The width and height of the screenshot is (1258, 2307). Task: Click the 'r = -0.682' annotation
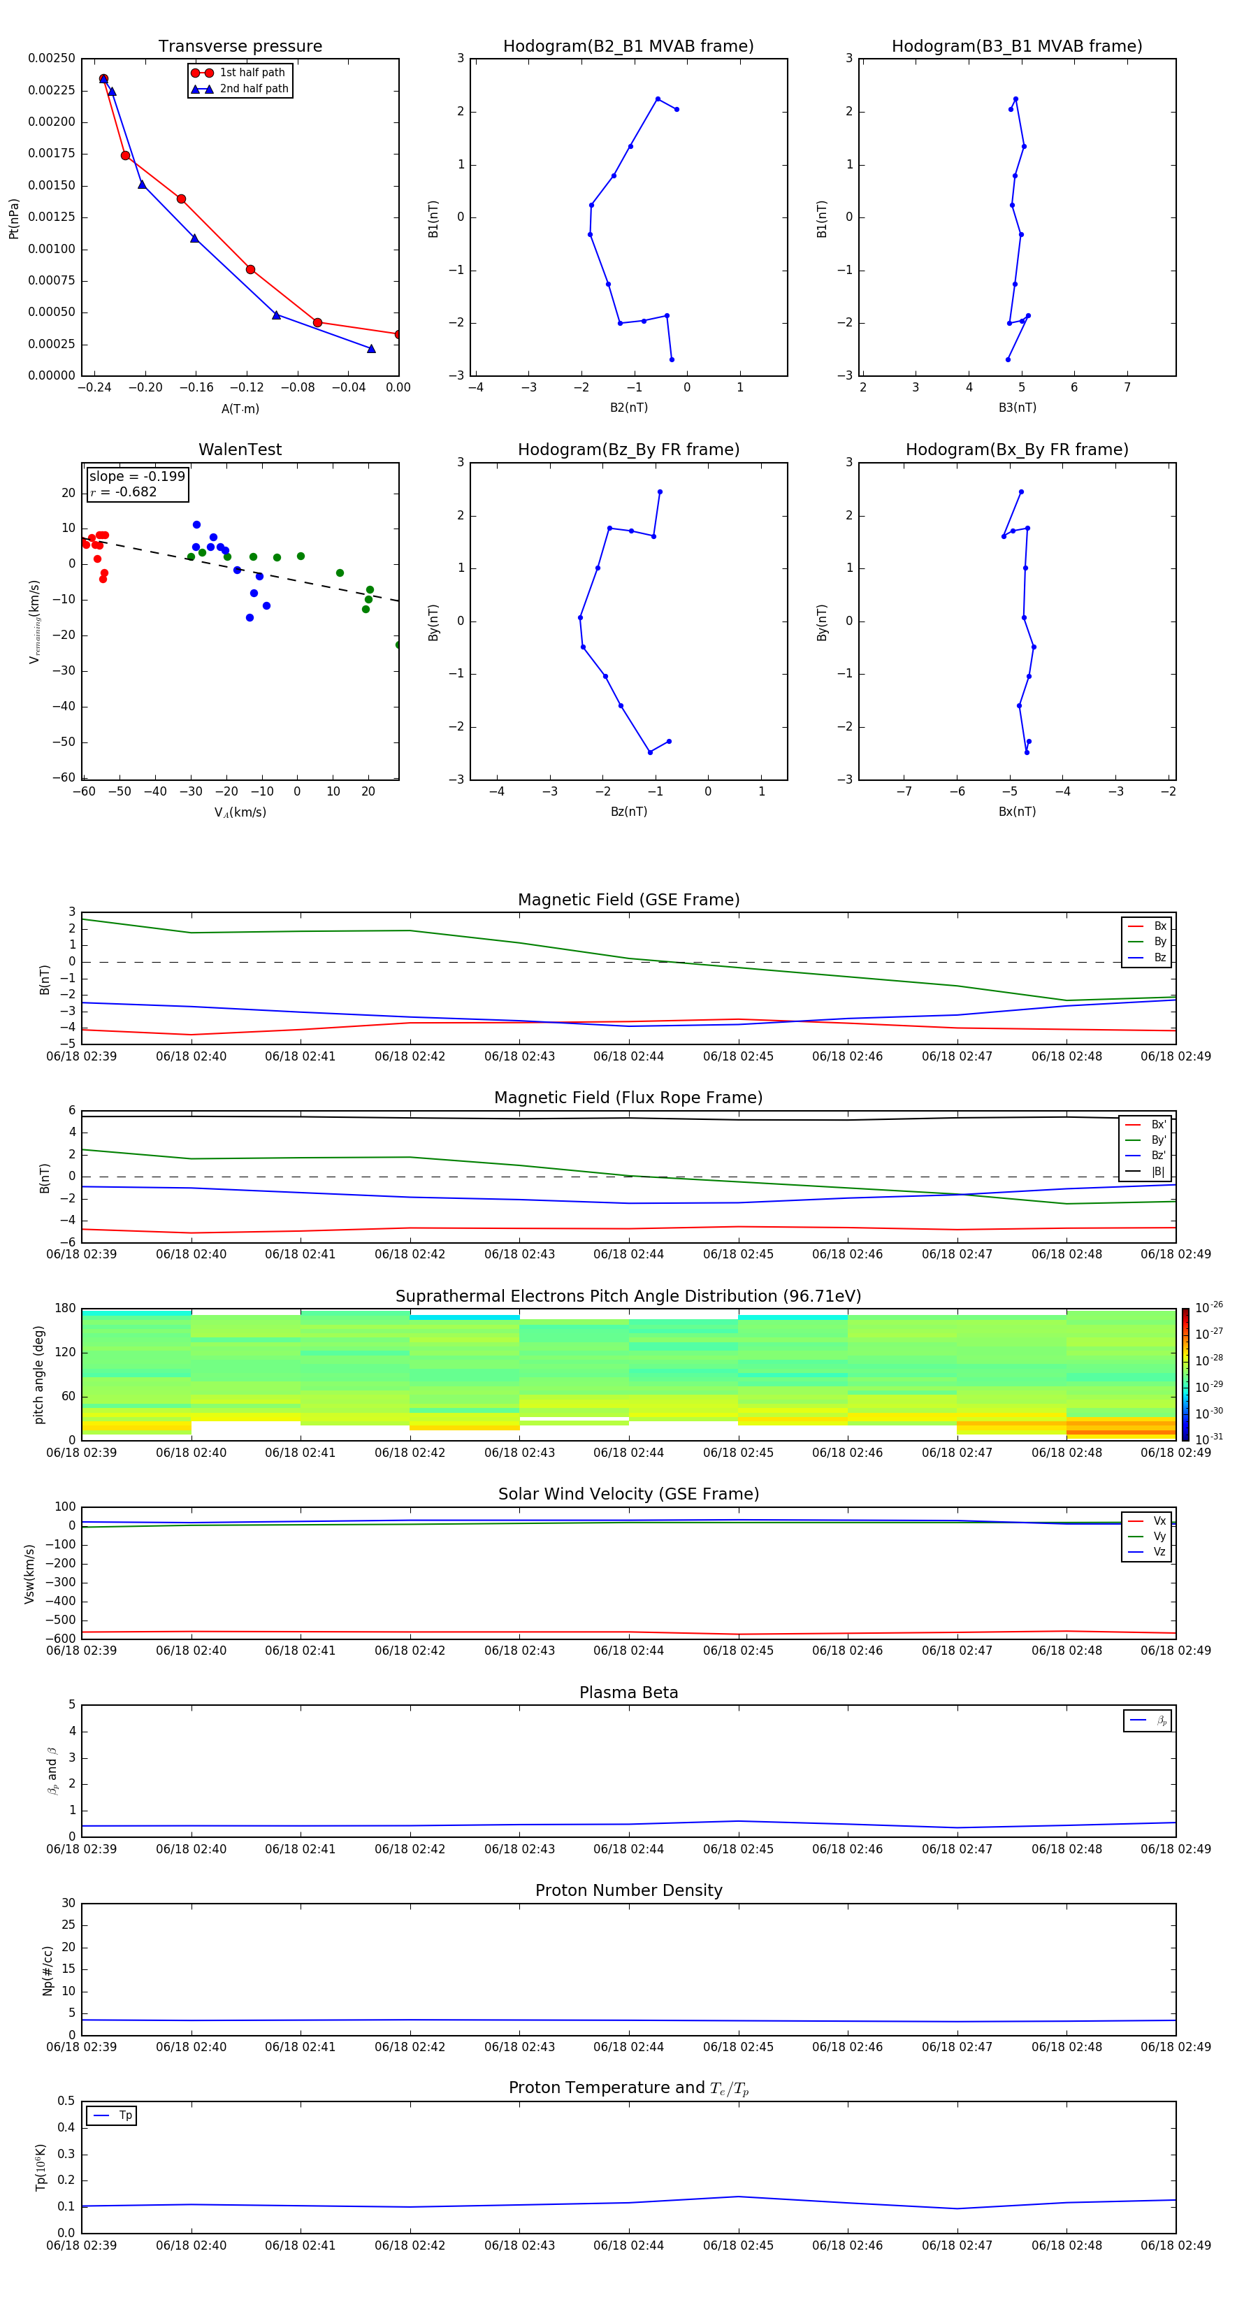124,491
